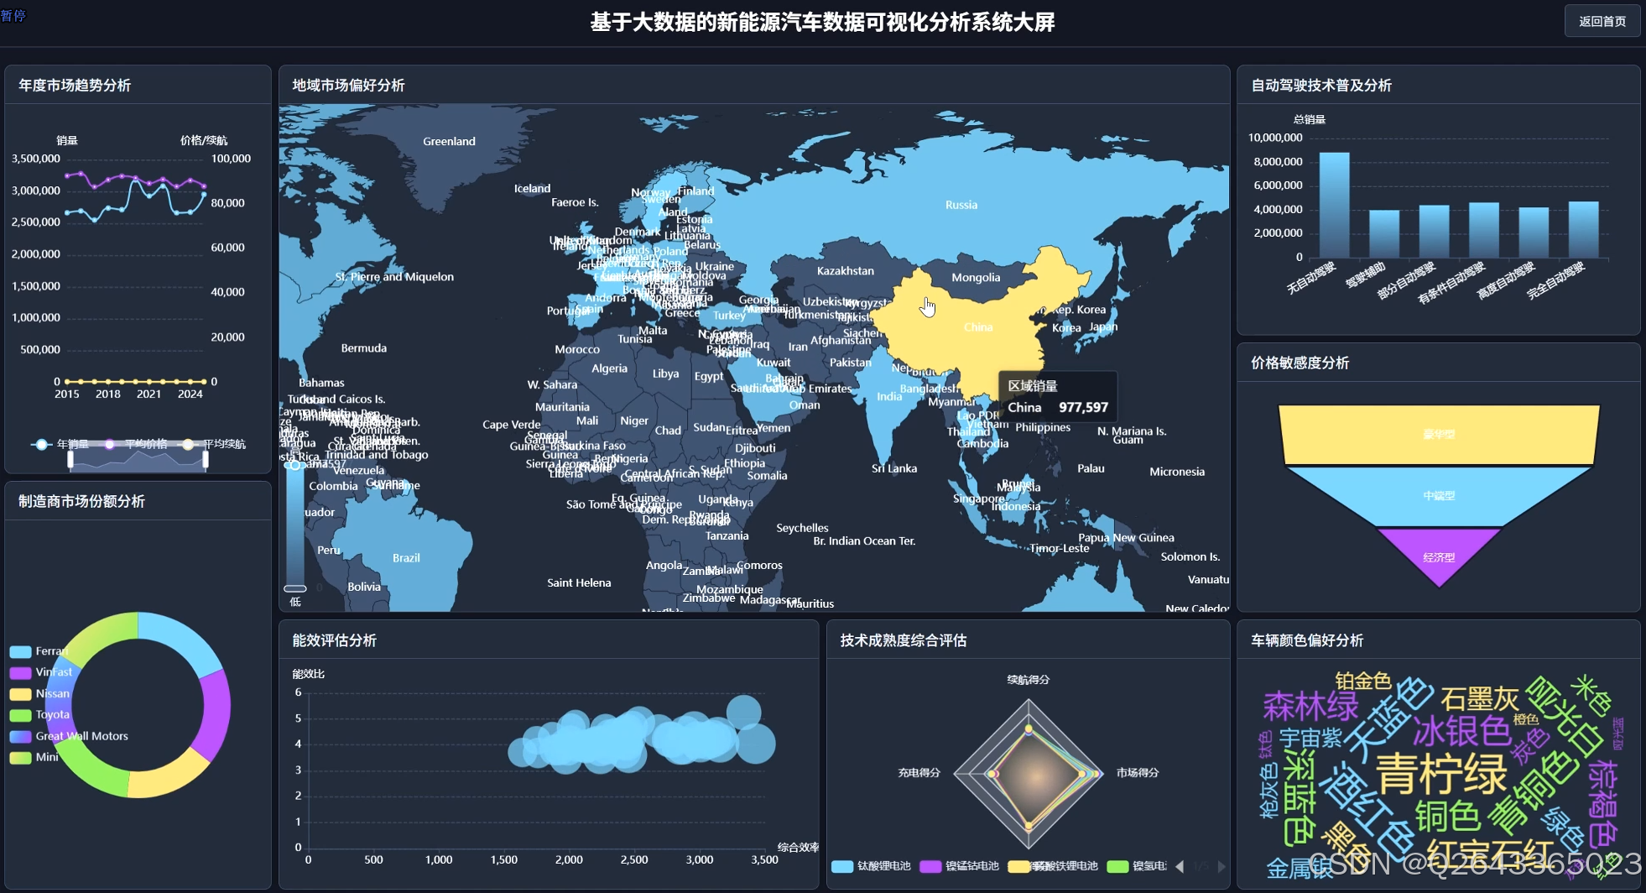This screenshot has height=893, width=1646.
Task: Click the 驾驶辅助 bar
Action: click(x=1384, y=233)
